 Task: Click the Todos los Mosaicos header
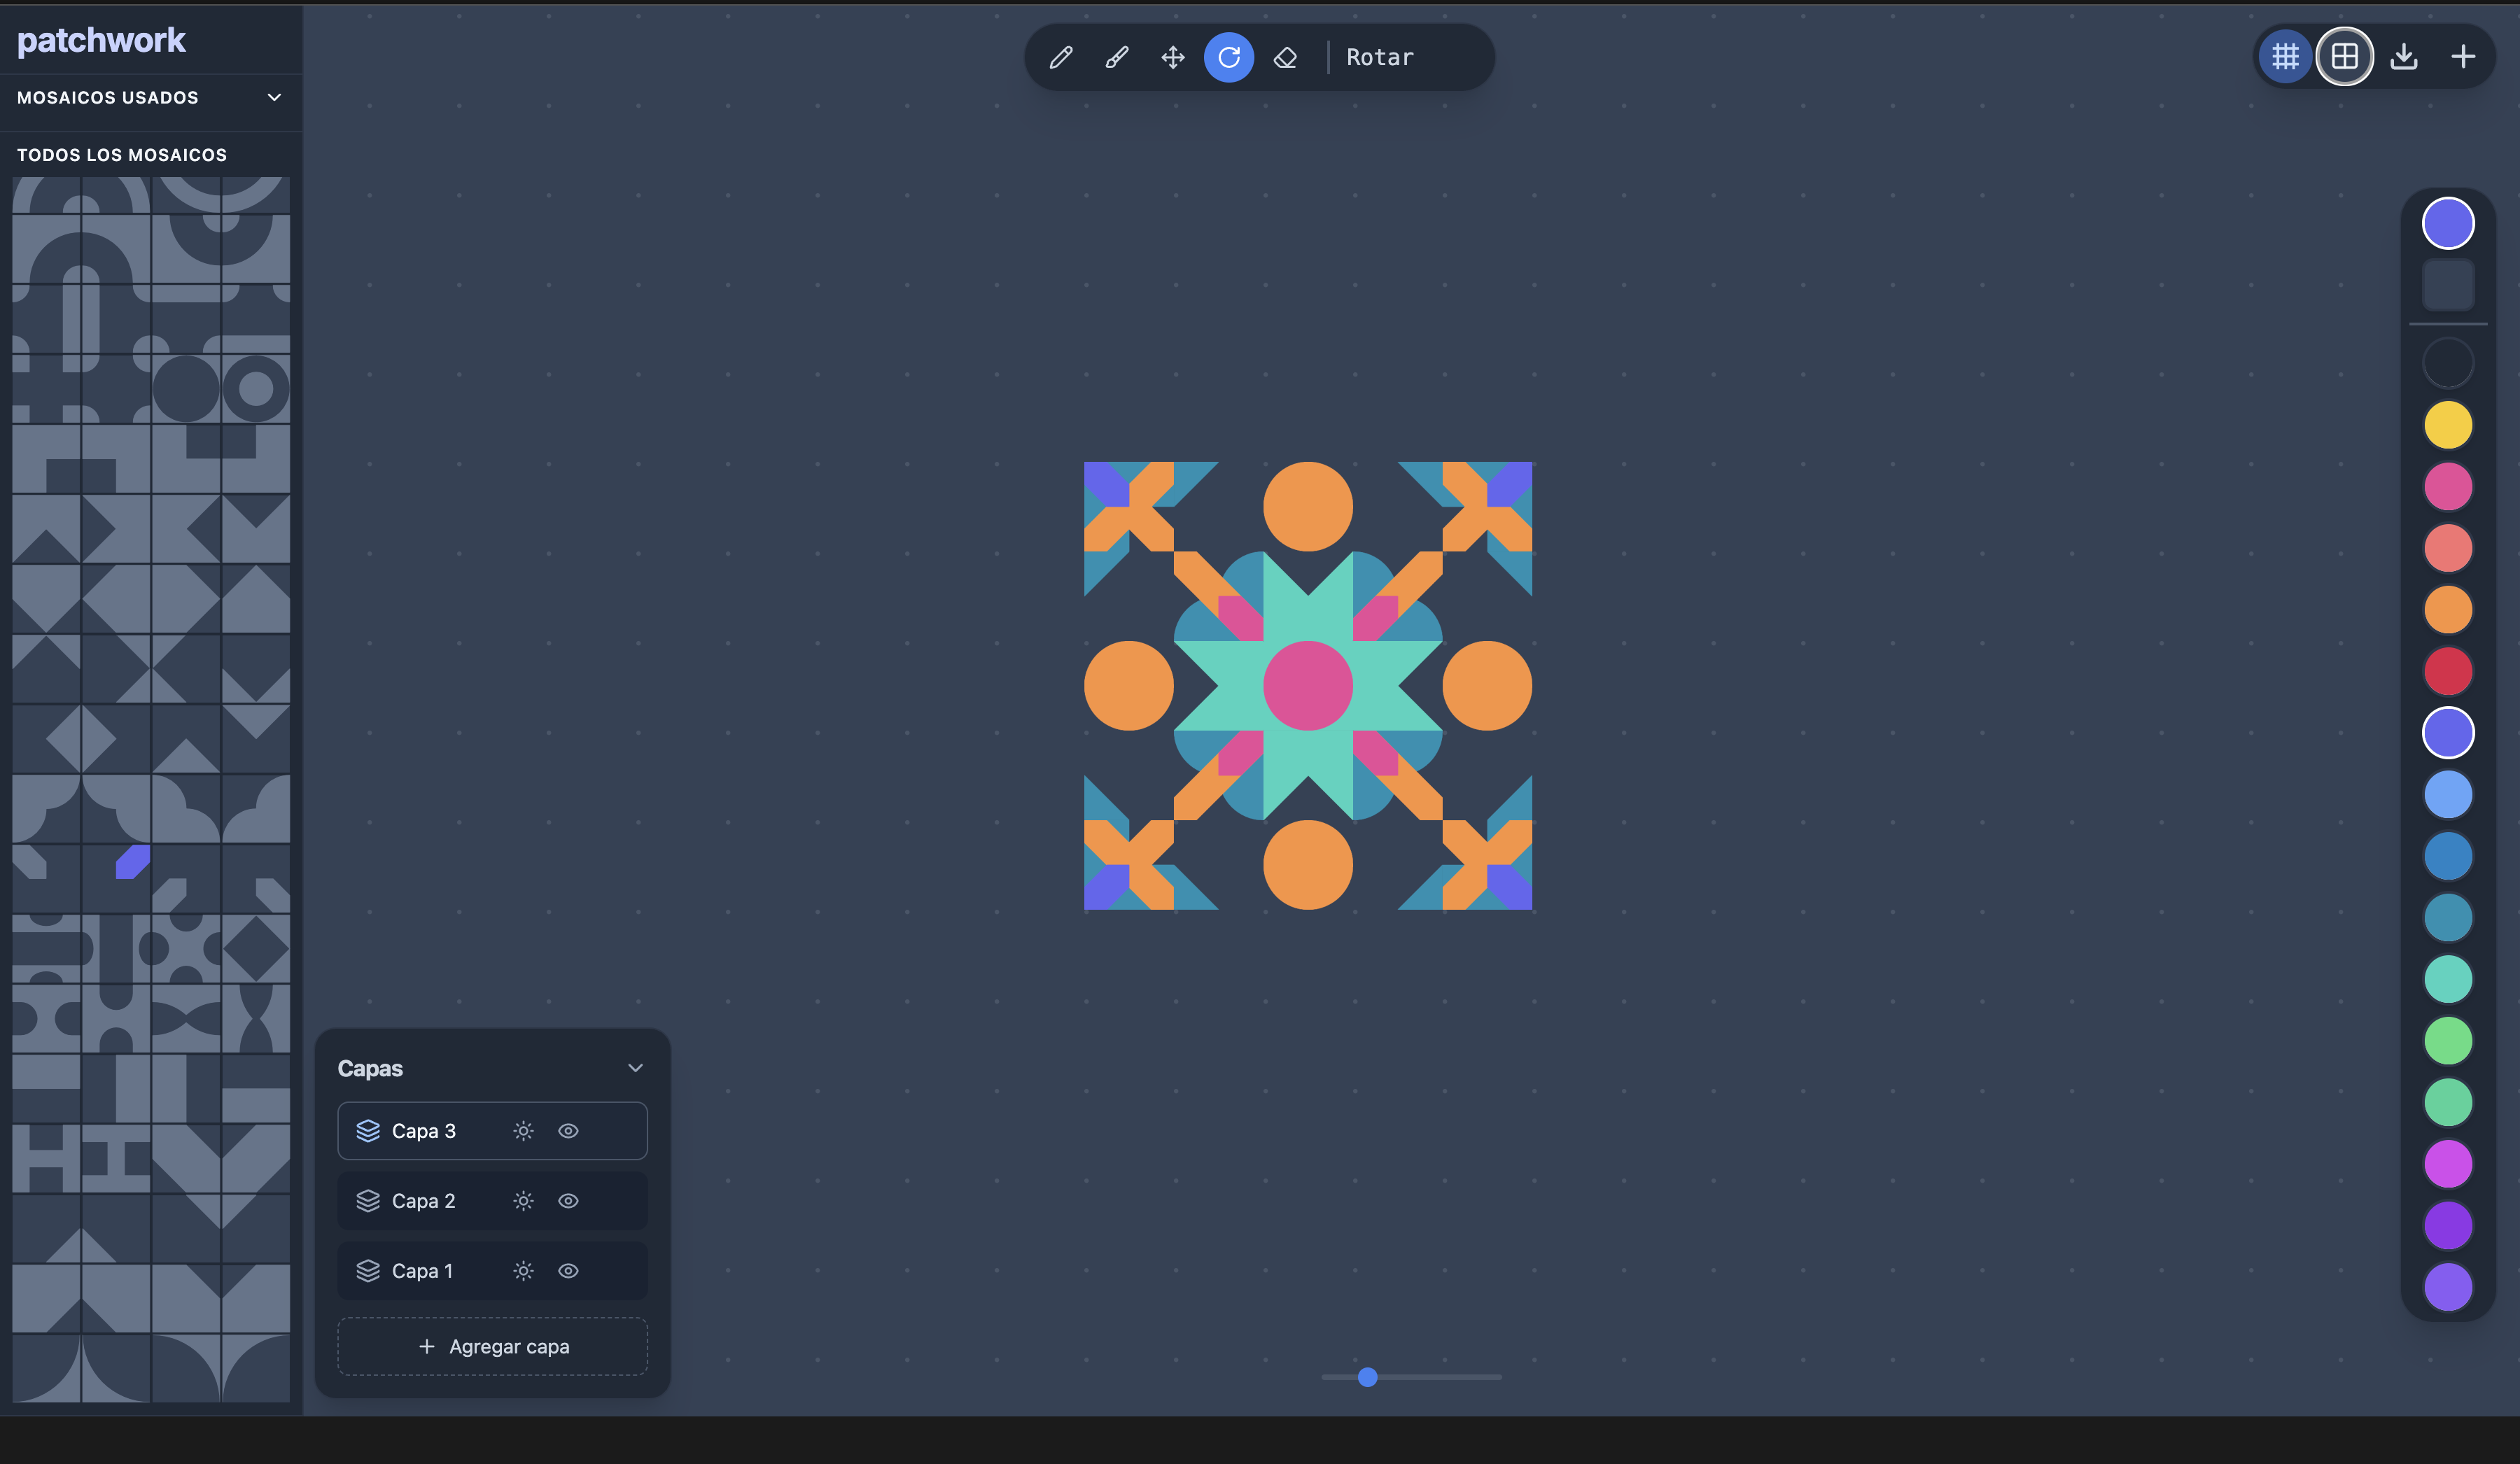(x=122, y=155)
